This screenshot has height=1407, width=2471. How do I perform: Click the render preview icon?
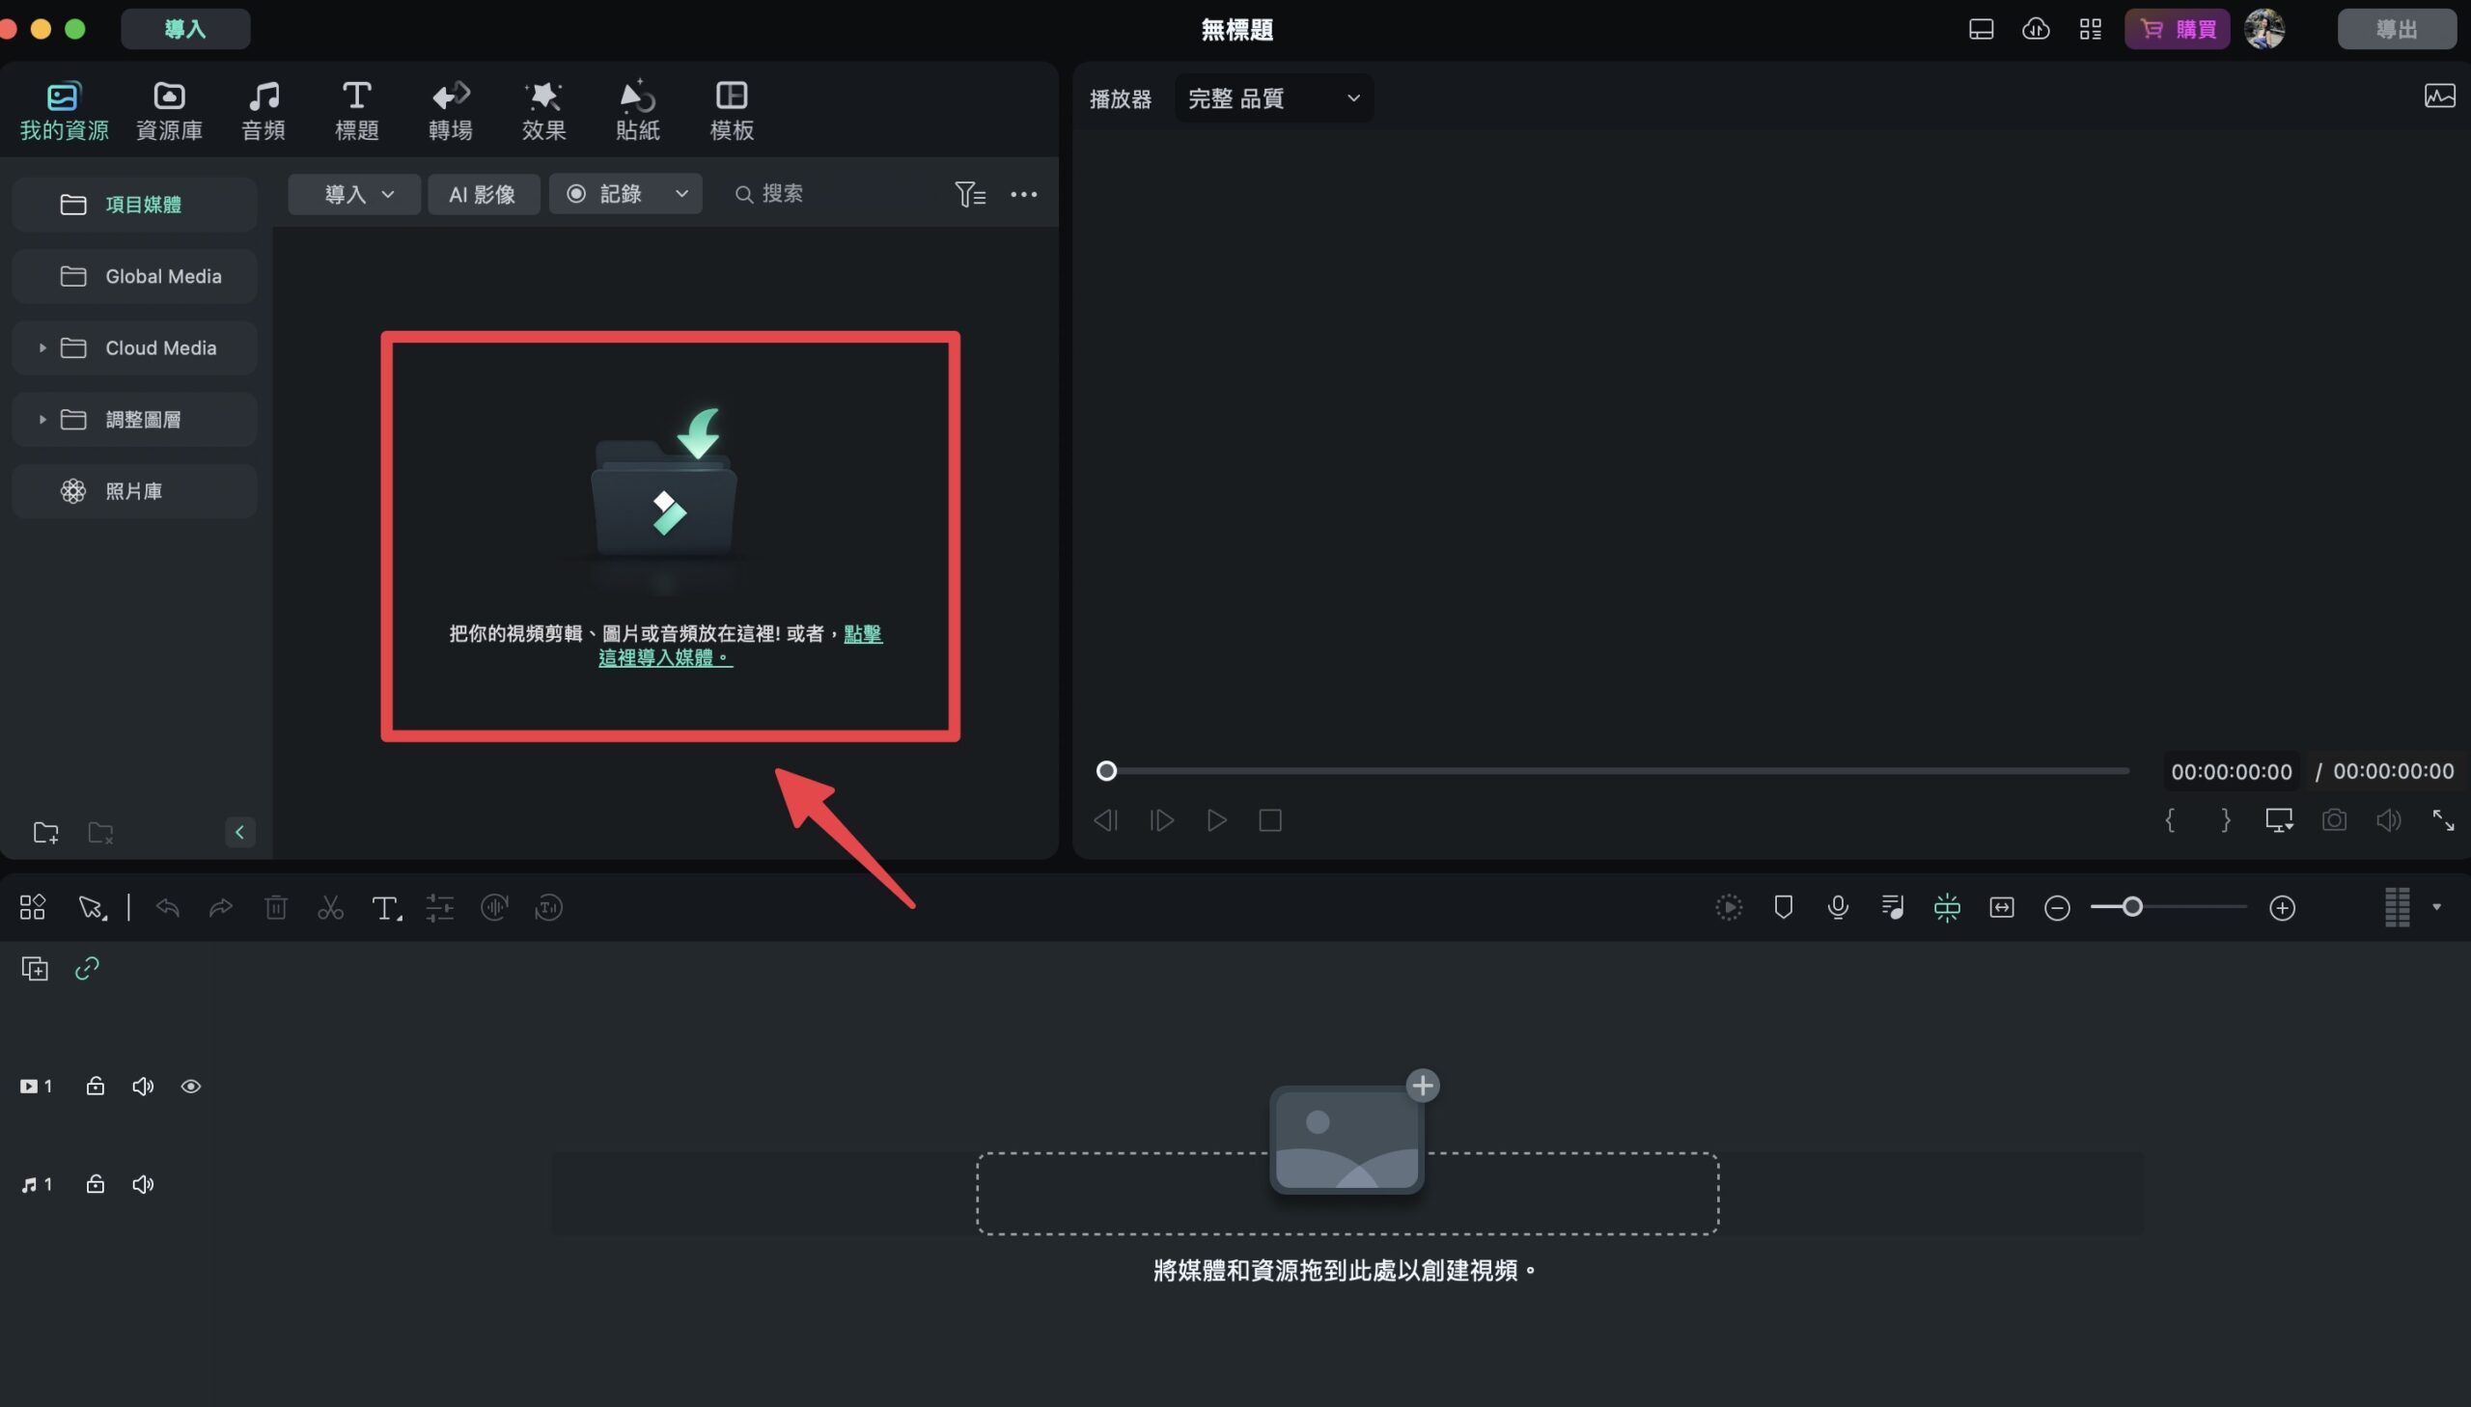point(1728,906)
